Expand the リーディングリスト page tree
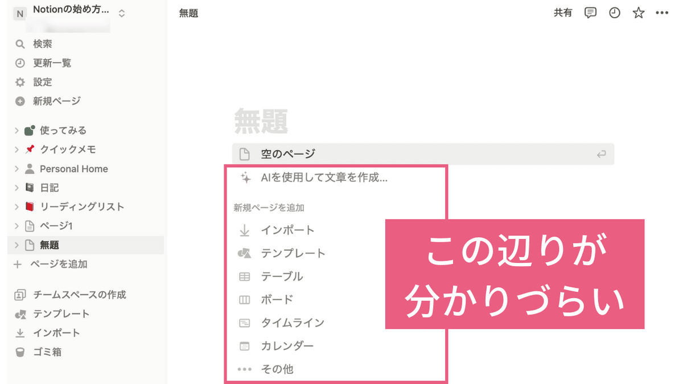The height and width of the screenshot is (384, 683). [17, 207]
